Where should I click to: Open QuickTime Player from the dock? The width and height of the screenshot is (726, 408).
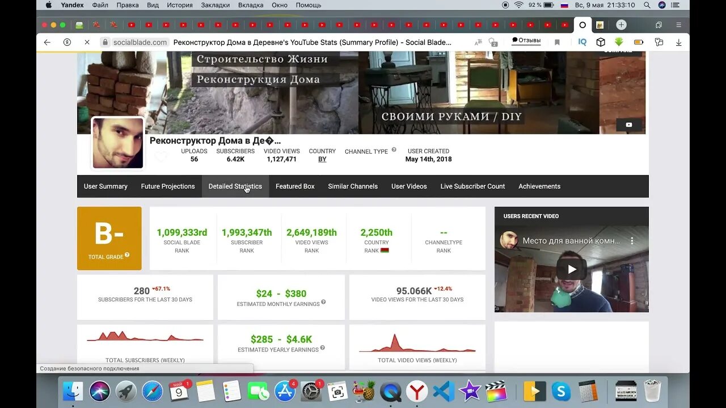coord(390,391)
